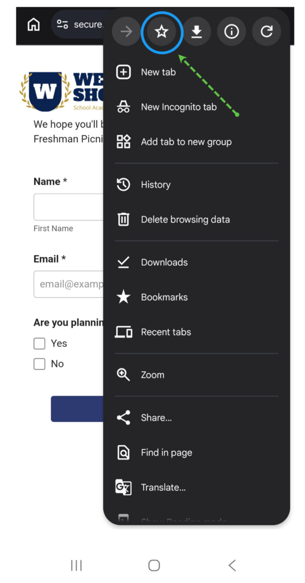Tap the trash can icon
The width and height of the screenshot is (305, 583).
point(123,219)
